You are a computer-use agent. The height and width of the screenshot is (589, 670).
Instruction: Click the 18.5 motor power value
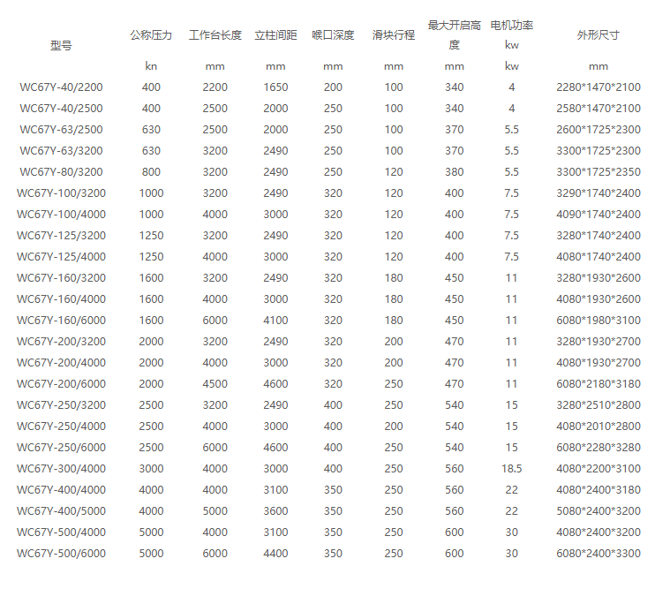coord(511,469)
